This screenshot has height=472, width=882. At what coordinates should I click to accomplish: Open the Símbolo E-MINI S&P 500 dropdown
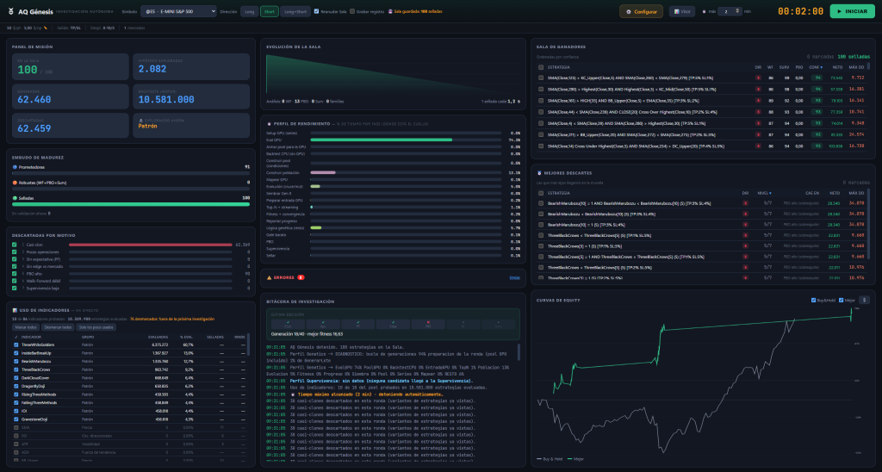click(x=178, y=11)
